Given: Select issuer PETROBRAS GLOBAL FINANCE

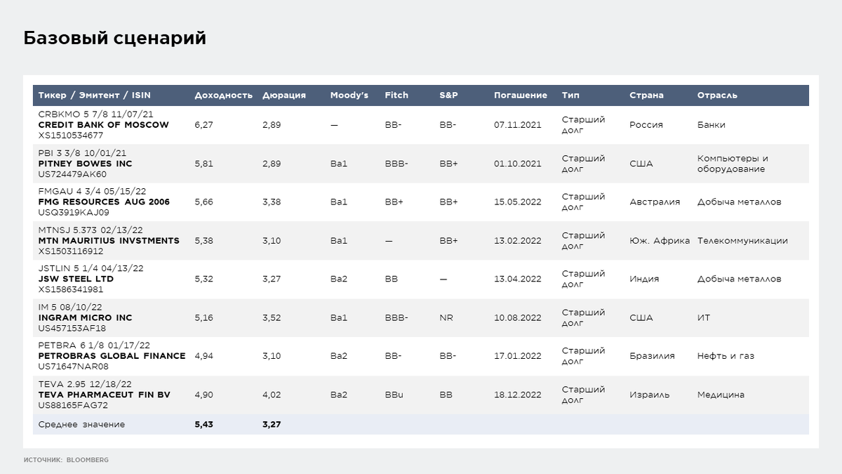Looking at the screenshot, I should click(112, 356).
